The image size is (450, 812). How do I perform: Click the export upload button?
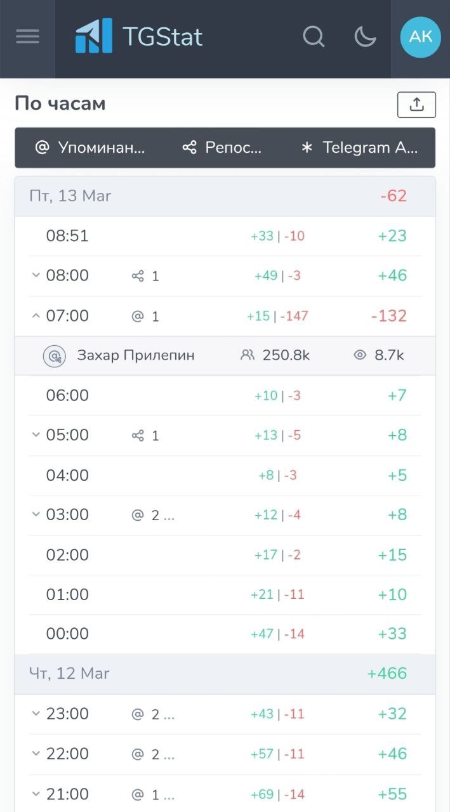coord(416,105)
